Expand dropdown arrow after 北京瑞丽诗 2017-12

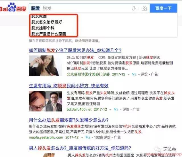[129, 74]
